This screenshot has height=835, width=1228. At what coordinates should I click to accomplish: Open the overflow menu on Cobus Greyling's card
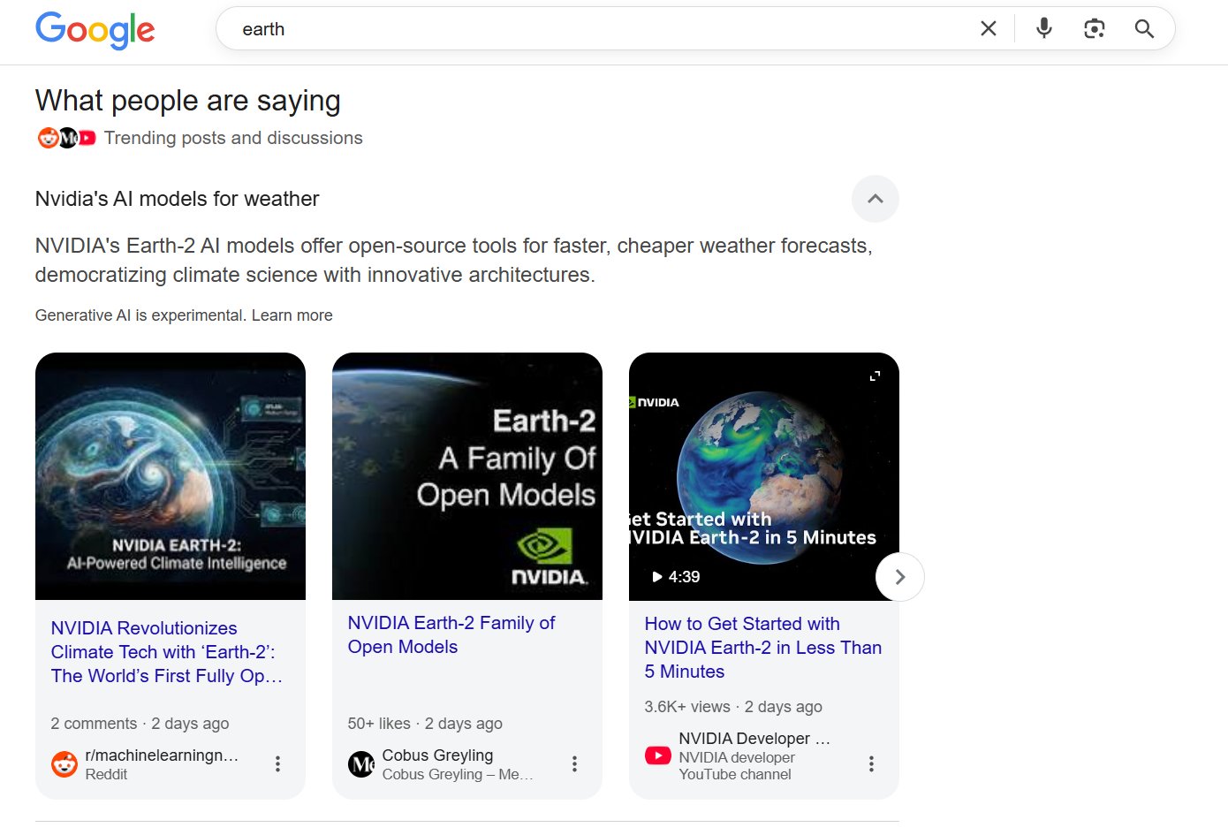574,763
